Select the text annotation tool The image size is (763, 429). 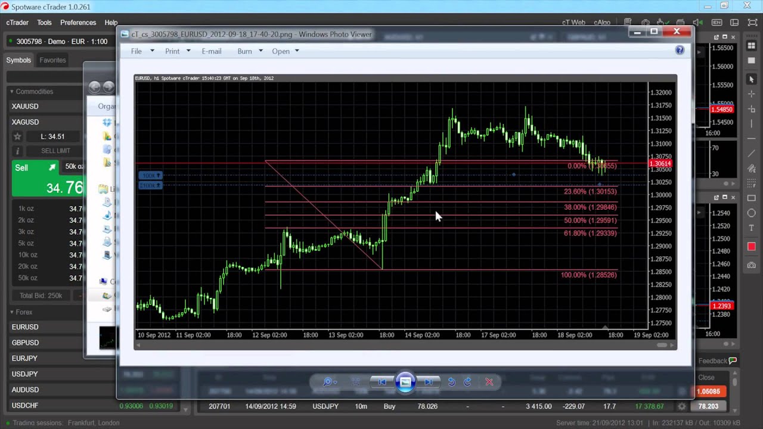pos(751,228)
